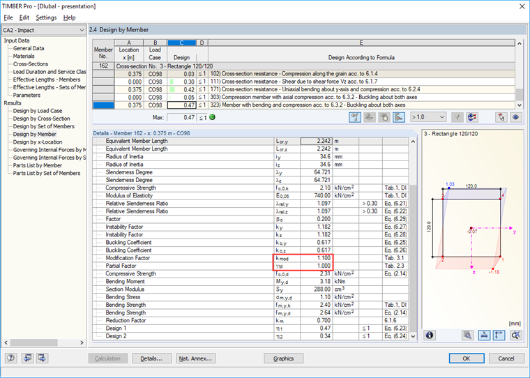Click the blue eye view mode icon

point(515,117)
